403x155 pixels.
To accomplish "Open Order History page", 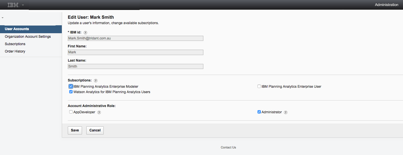I will (x=15, y=51).
